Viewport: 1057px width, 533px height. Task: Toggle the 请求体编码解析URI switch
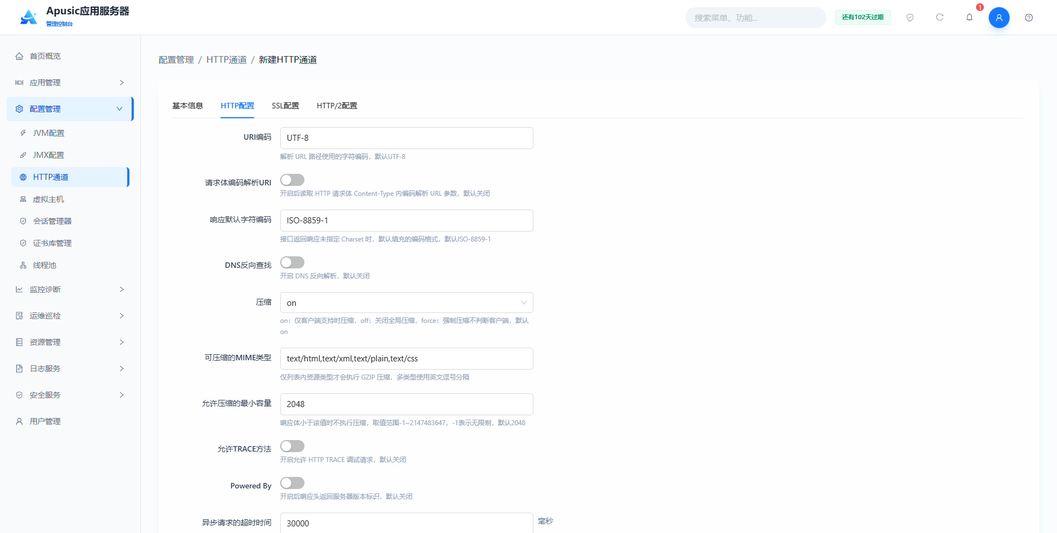(292, 180)
